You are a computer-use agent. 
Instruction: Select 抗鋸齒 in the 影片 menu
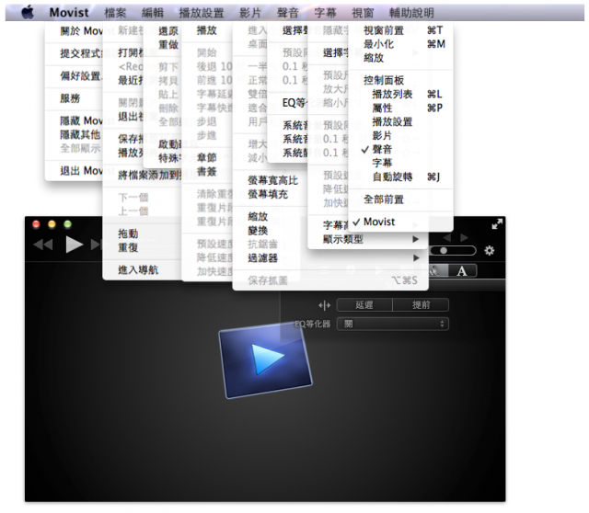pyautogui.click(x=263, y=245)
